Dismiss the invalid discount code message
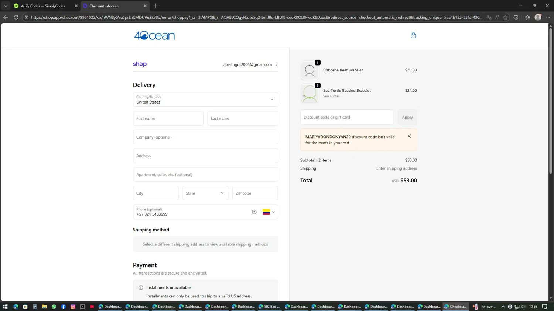Screen dimensions: 554x311 coord(409,136)
